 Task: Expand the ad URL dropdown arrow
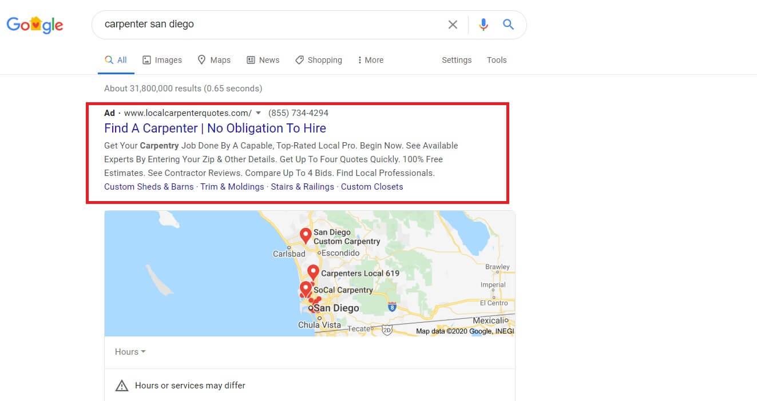[x=258, y=113]
